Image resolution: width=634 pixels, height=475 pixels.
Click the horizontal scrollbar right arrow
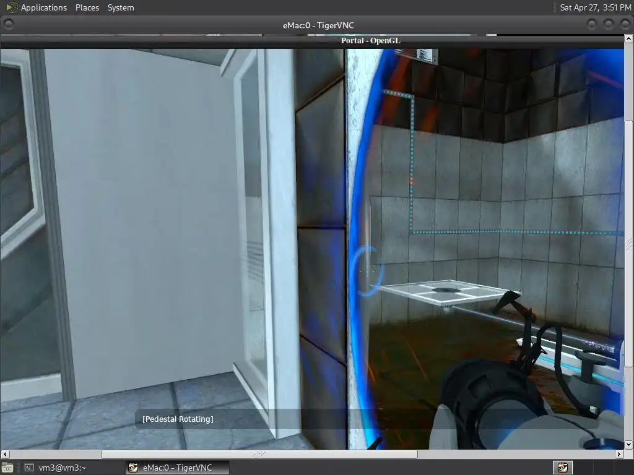(619, 454)
